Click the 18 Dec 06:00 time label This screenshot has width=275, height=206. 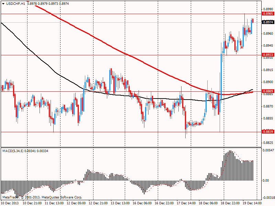coord(208,203)
